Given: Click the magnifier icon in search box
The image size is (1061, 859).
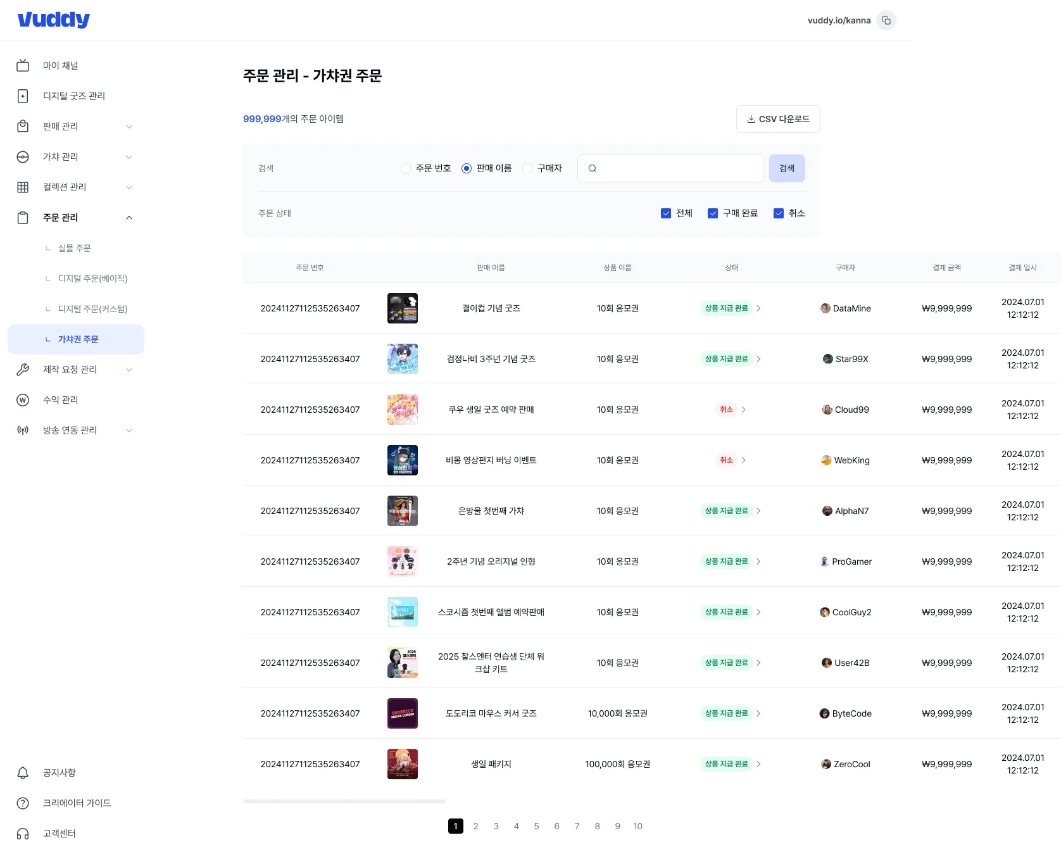Looking at the screenshot, I should pyautogui.click(x=593, y=168).
